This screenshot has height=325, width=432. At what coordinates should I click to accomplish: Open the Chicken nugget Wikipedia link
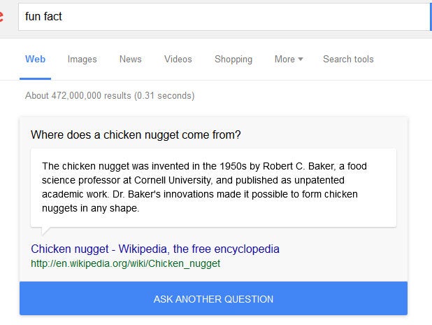tap(155, 249)
